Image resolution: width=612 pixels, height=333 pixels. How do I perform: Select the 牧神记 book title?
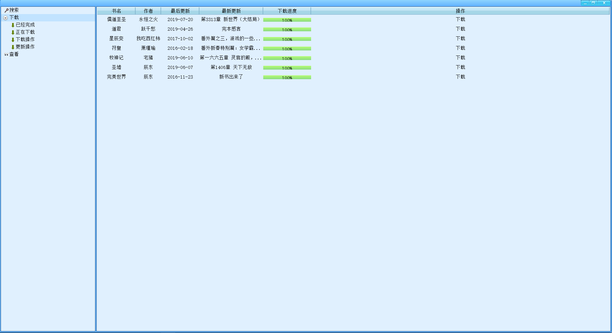click(x=116, y=58)
